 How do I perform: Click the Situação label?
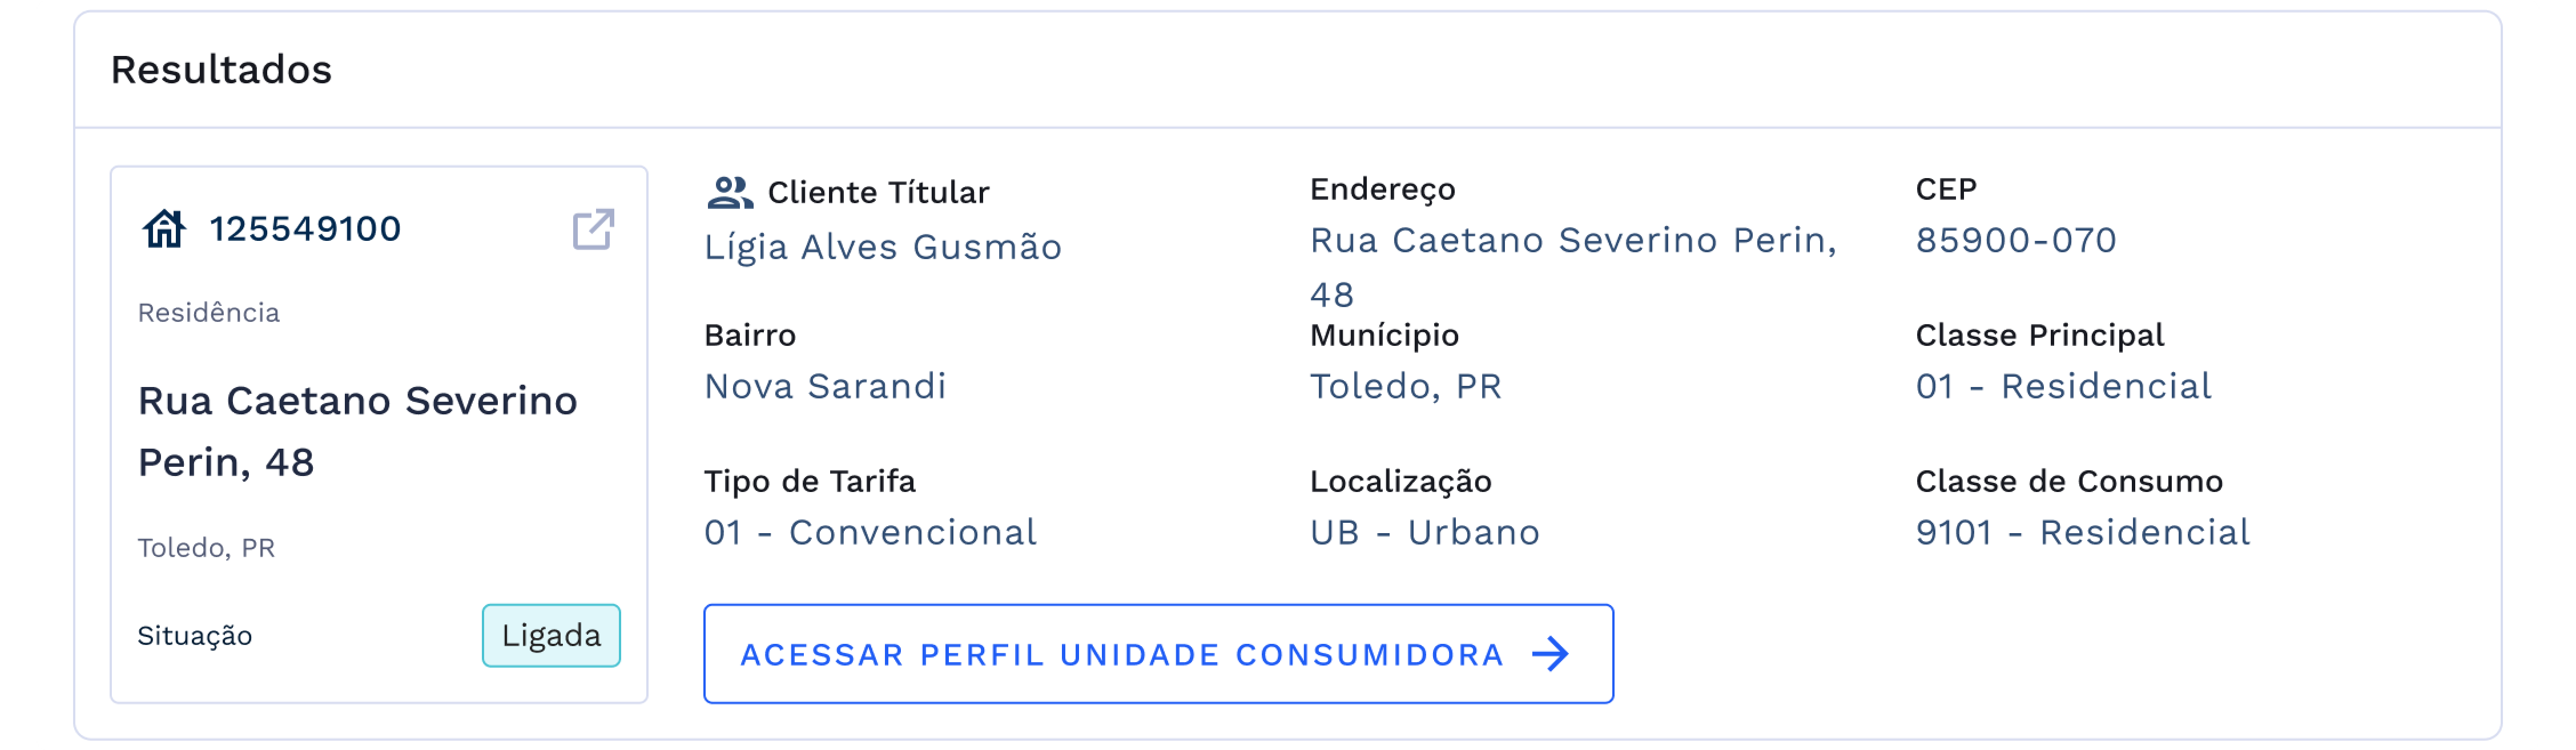tap(195, 634)
